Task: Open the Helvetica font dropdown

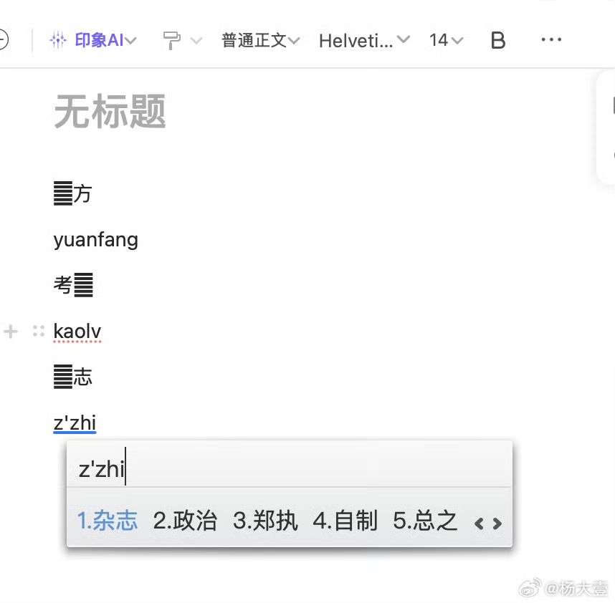Action: (364, 40)
